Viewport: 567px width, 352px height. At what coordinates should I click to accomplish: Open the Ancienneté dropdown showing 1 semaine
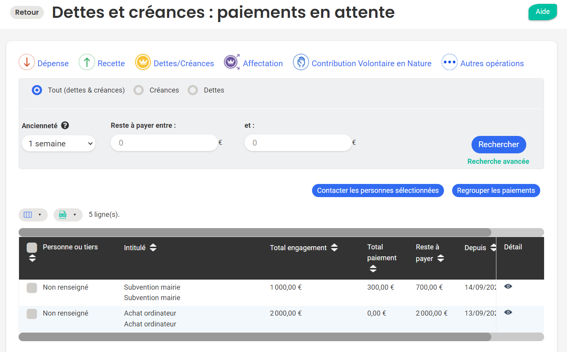59,144
